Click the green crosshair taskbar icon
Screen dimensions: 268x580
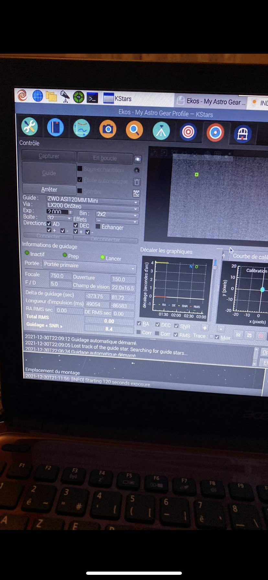[x=79, y=97]
